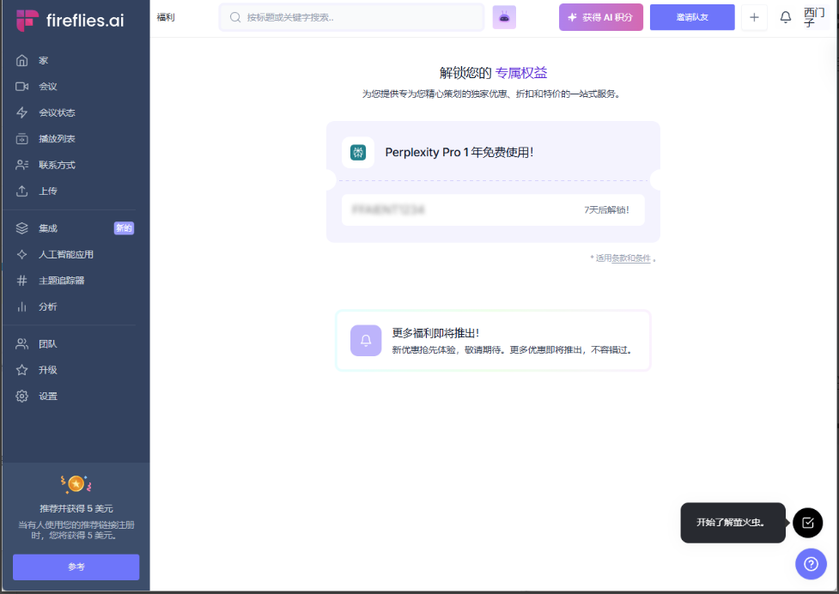Click the search field in top bar

(352, 17)
